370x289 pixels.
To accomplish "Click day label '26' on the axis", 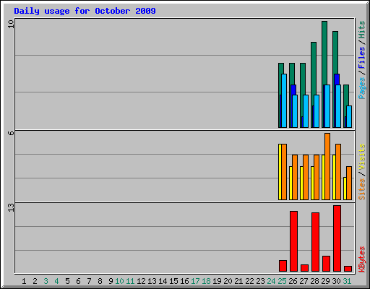I will [293, 281].
